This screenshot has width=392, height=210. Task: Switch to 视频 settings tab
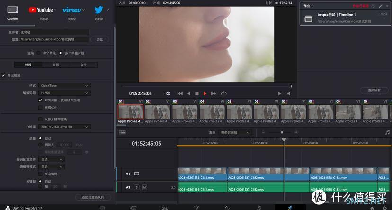(28, 65)
